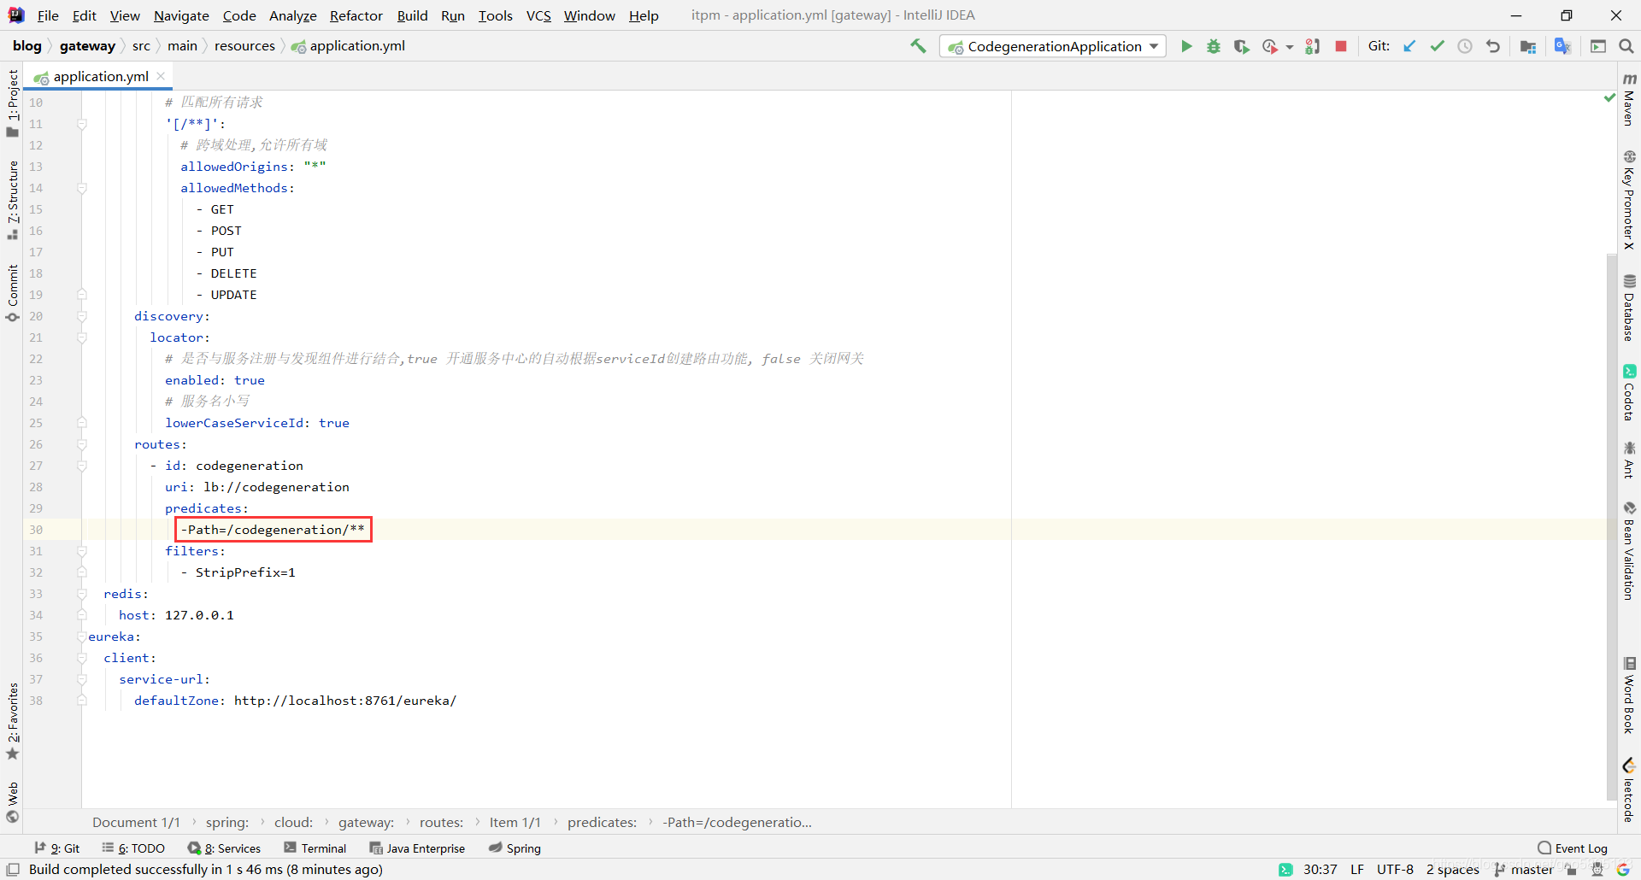Click the Git Rollback undo arrow
1641x880 pixels.
click(x=1493, y=46)
